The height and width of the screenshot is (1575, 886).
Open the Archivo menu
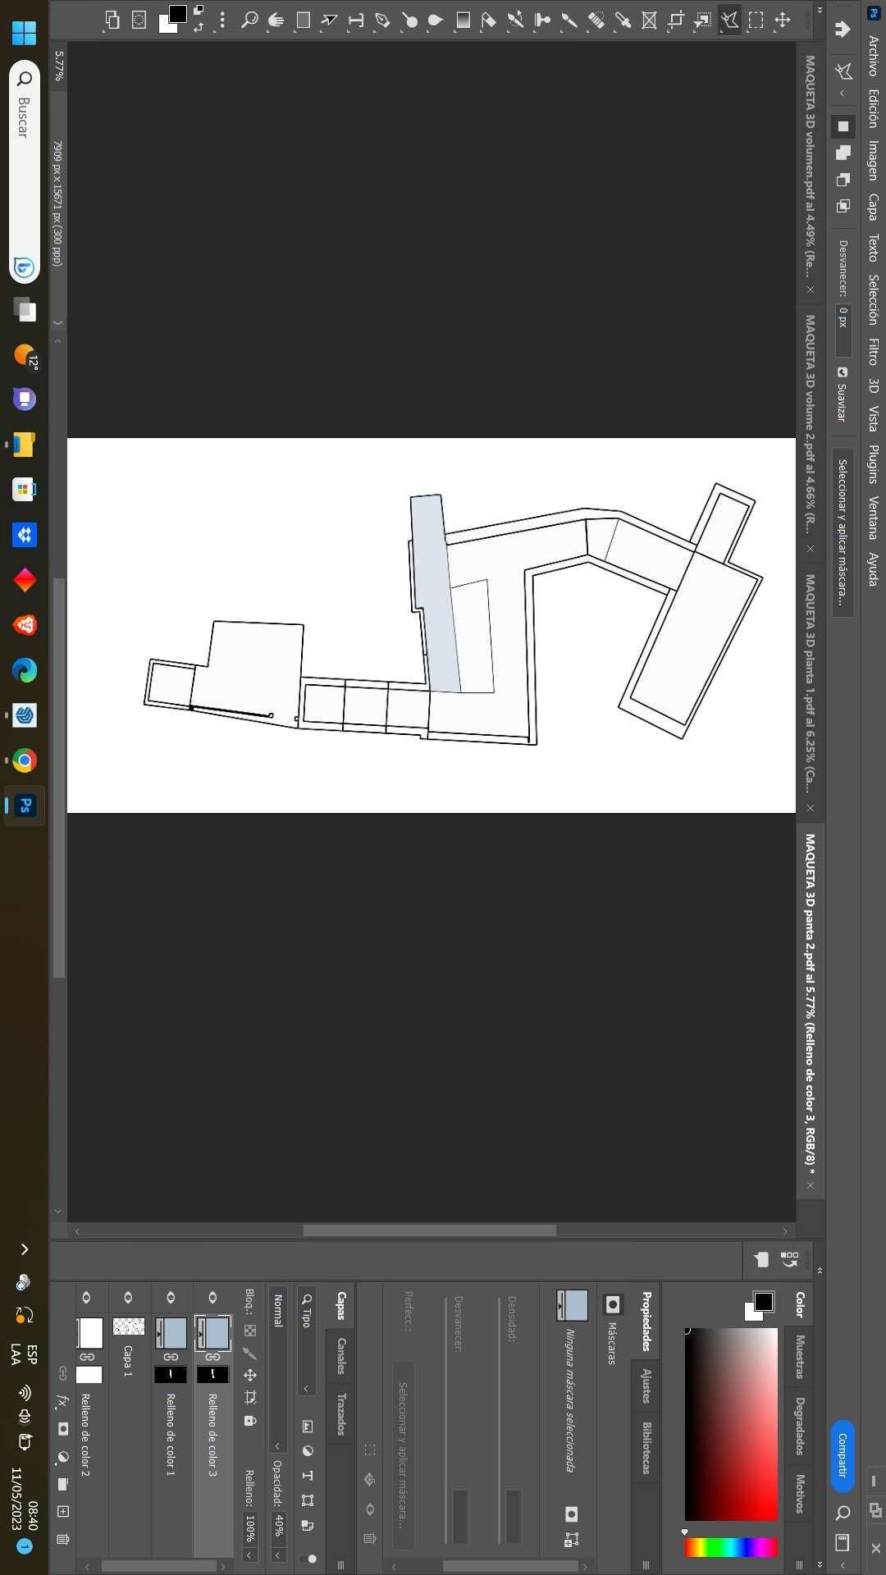(873, 57)
